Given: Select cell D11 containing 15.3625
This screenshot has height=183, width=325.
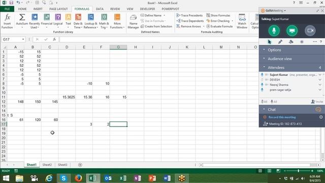Looking at the screenshot, I should (67, 97).
